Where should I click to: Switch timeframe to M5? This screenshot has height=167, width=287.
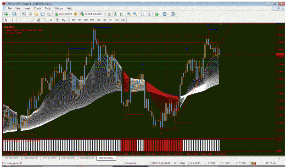(x=79, y=20)
